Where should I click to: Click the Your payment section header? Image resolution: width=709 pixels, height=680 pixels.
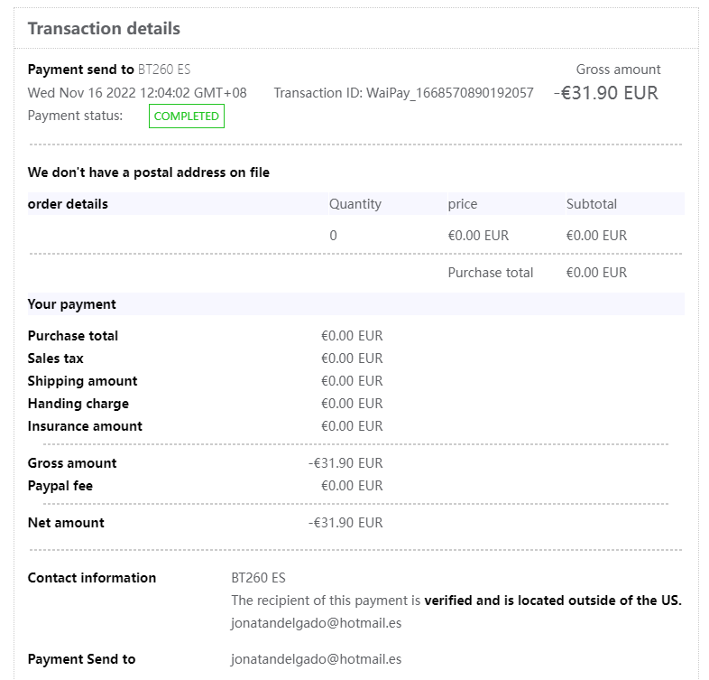71,304
